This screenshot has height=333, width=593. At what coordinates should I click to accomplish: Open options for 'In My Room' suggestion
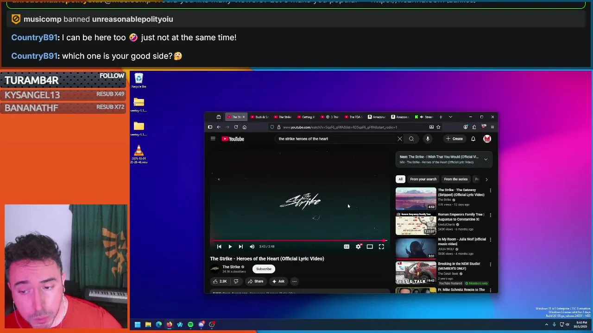pyautogui.click(x=490, y=240)
